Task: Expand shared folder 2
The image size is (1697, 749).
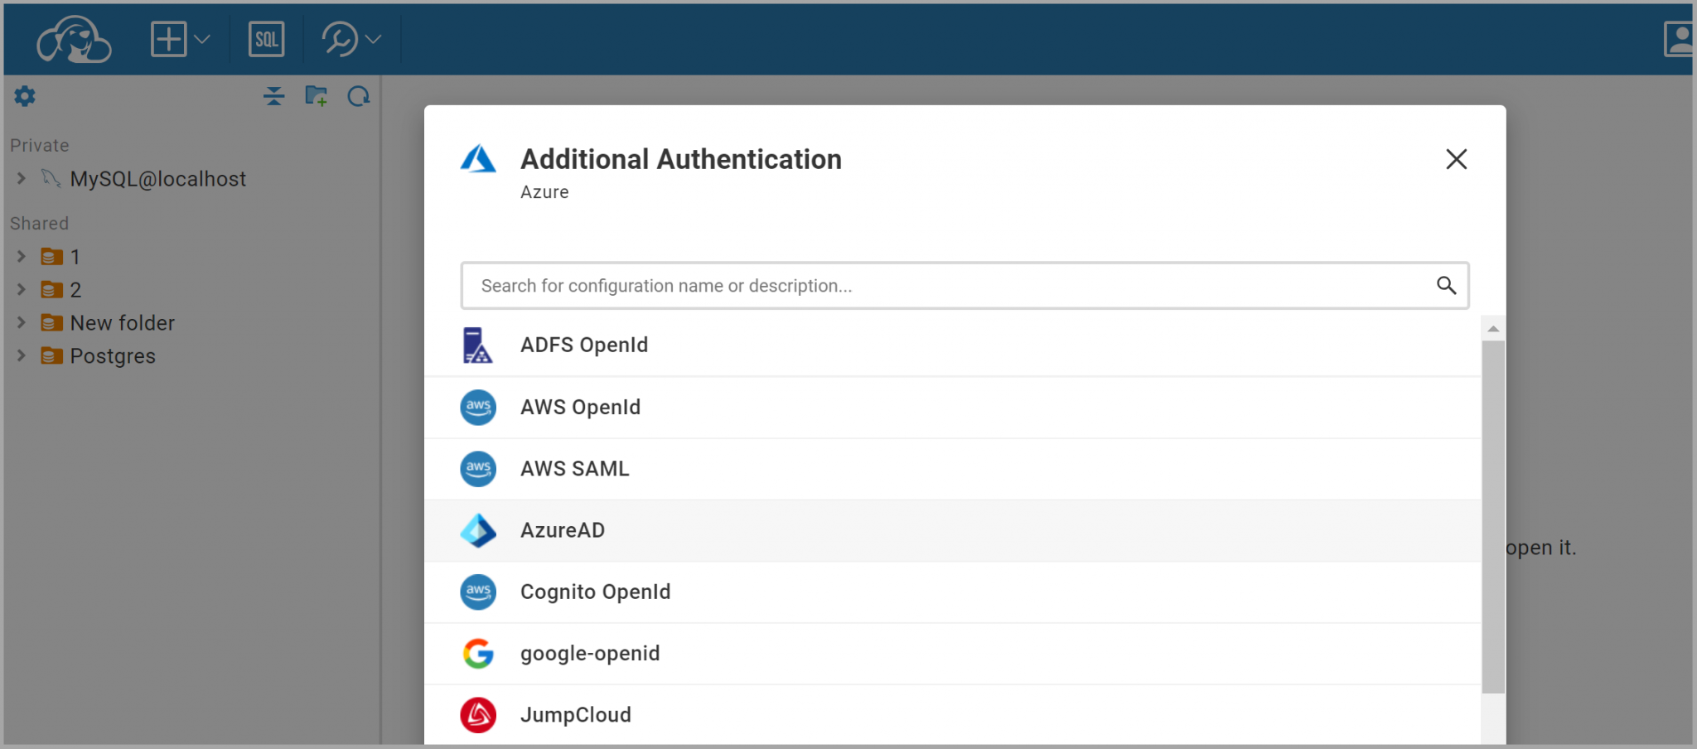Action: 20,289
